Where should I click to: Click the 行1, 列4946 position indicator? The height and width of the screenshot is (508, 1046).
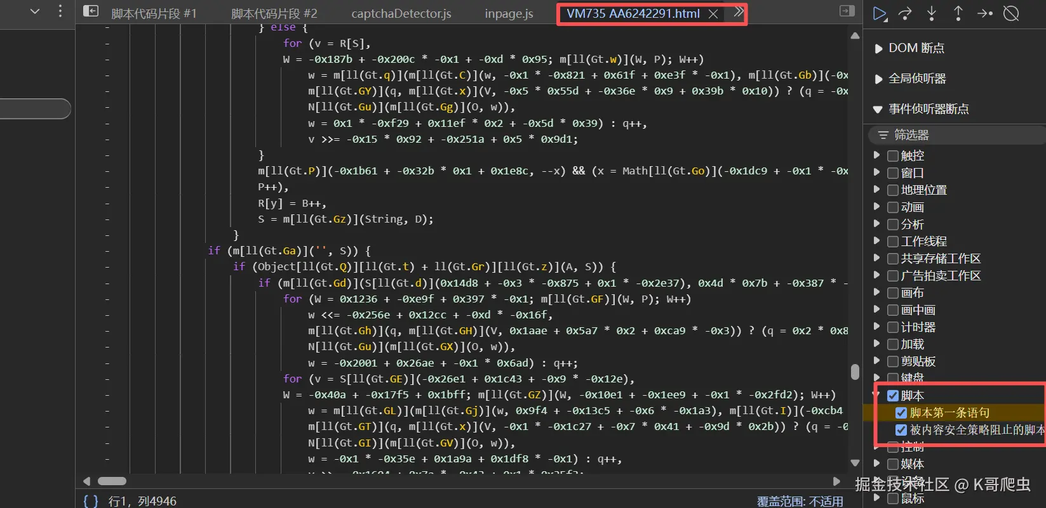(x=142, y=501)
